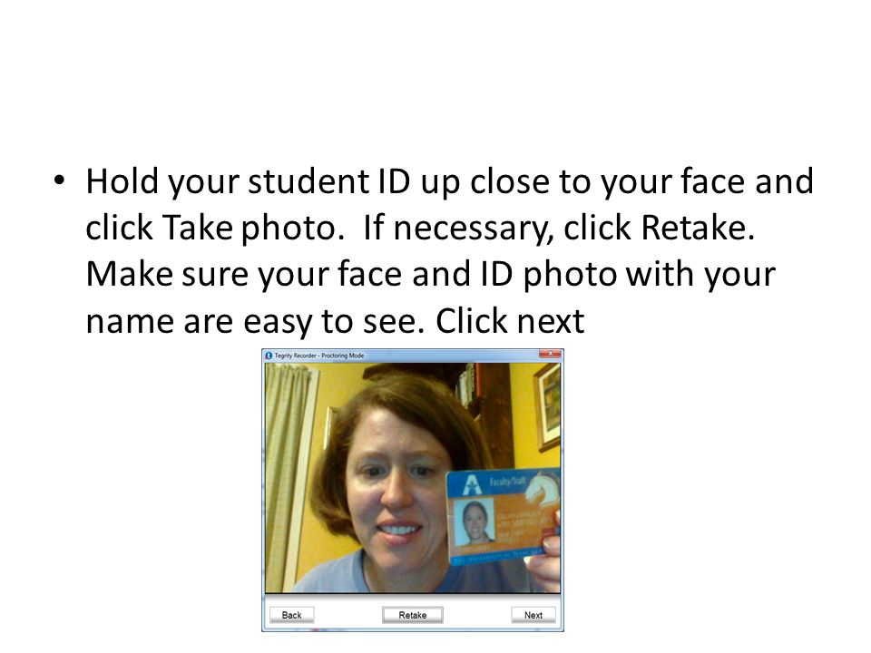Screen dimensions: 871x653
Task: Click the captured webcam photo preview
Action: [x=412, y=478]
